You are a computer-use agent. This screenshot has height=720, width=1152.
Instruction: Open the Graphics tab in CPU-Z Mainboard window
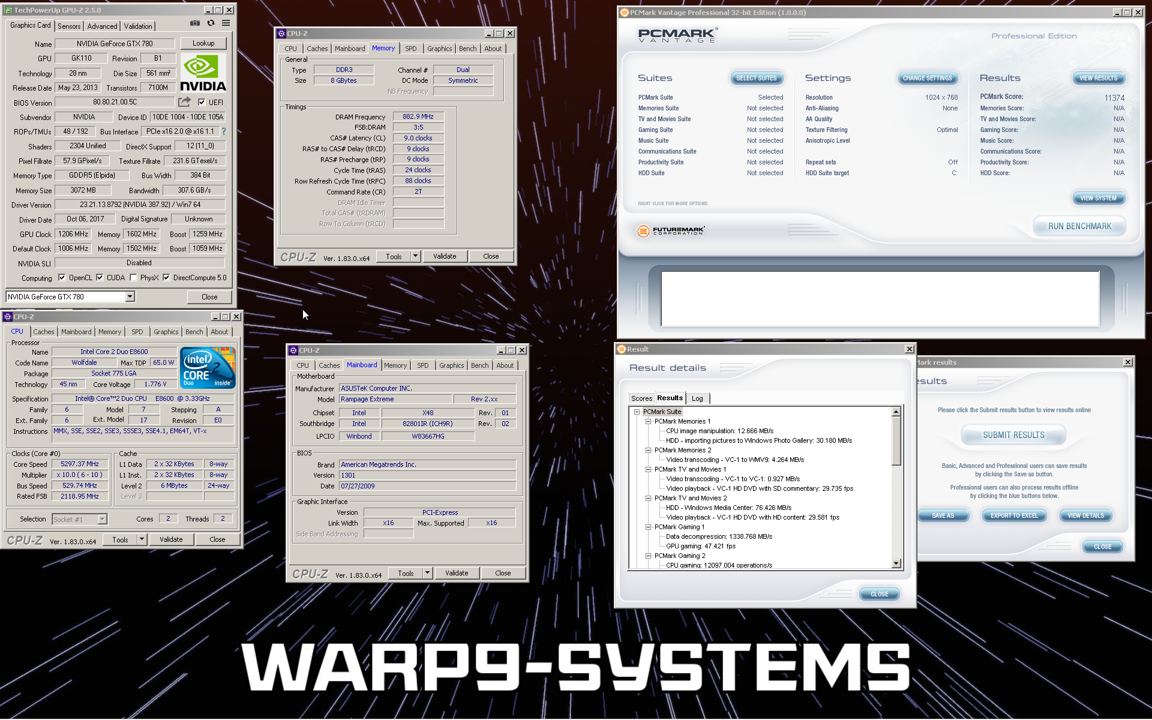coord(451,365)
